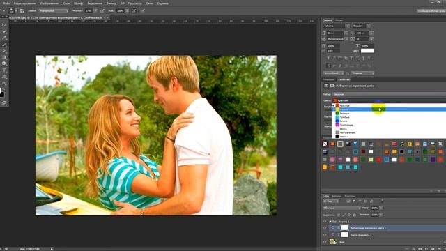Filter layers by pixel layers icon

(x=348, y=201)
